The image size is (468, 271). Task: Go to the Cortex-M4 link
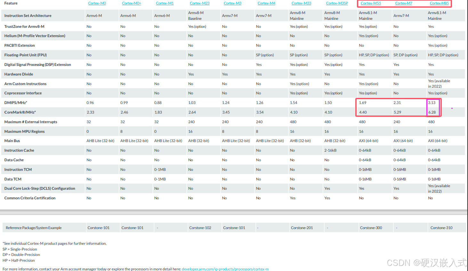(x=266, y=3)
